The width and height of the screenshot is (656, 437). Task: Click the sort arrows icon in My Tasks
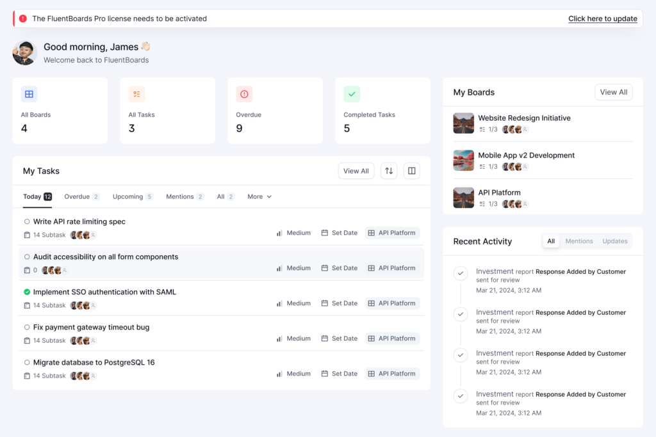click(389, 171)
